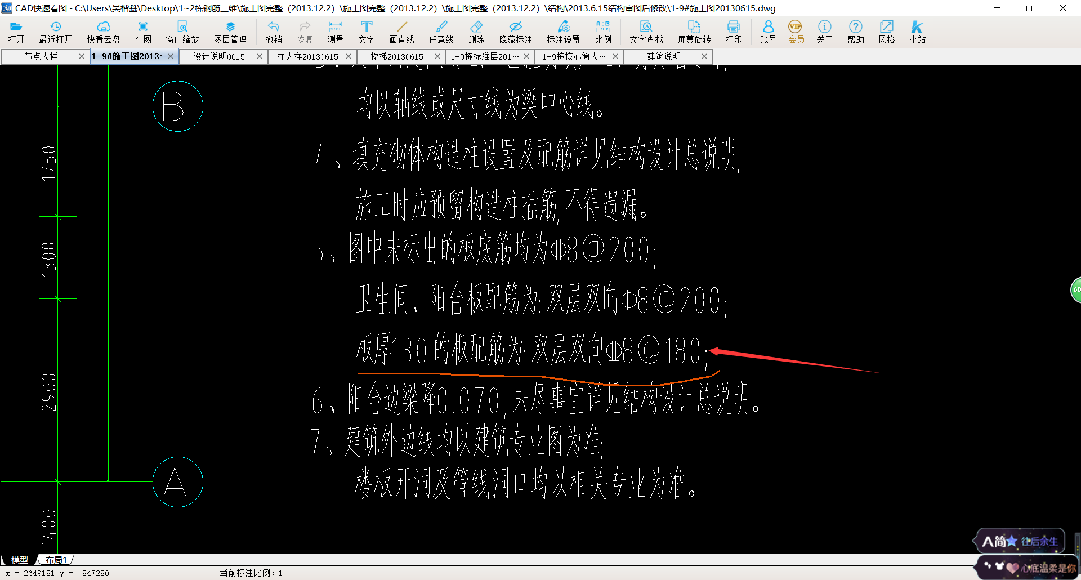Select the 全图 full view tool
The image size is (1081, 580).
point(143,32)
